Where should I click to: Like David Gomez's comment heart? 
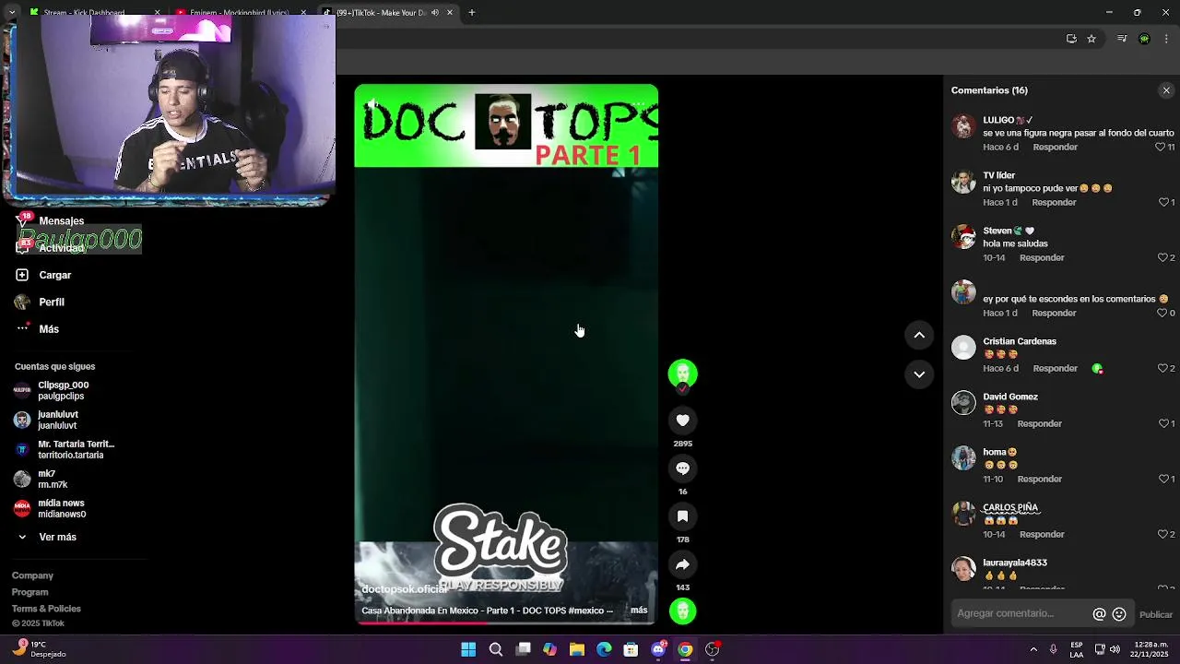coord(1162,423)
